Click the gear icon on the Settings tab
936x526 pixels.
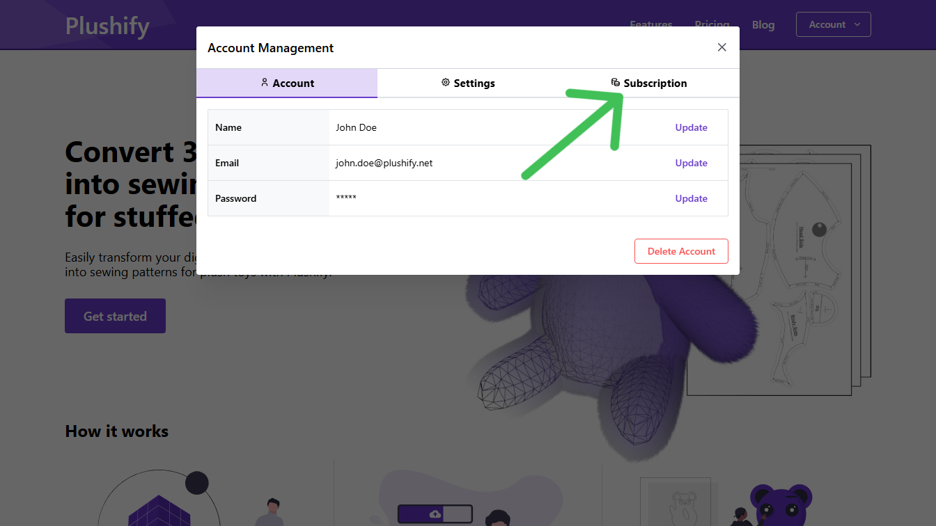pyautogui.click(x=445, y=82)
